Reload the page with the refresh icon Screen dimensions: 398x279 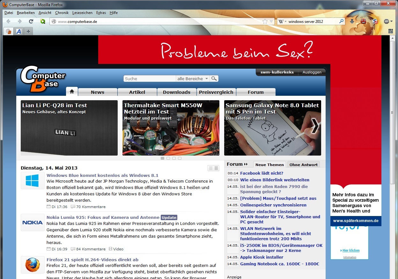pos(31,21)
